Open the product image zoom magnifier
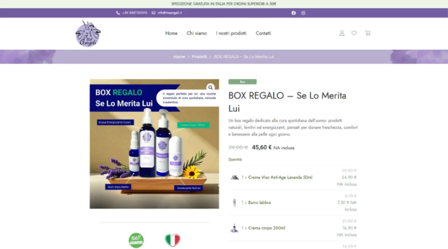The width and height of the screenshot is (448, 249). (210, 87)
